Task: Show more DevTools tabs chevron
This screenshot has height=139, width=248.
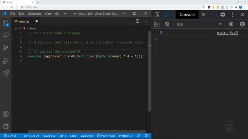Action: pyautogui.click(x=203, y=15)
